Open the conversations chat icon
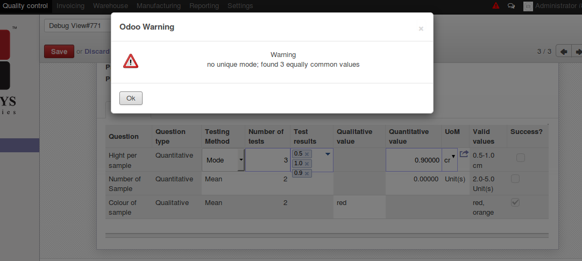This screenshot has width=582, height=261. [511, 6]
